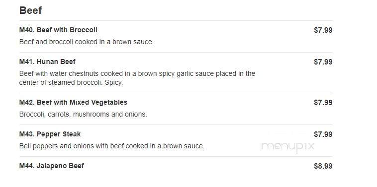Click the 'center of steamed broccoli. Spicy.' text line

(71, 83)
